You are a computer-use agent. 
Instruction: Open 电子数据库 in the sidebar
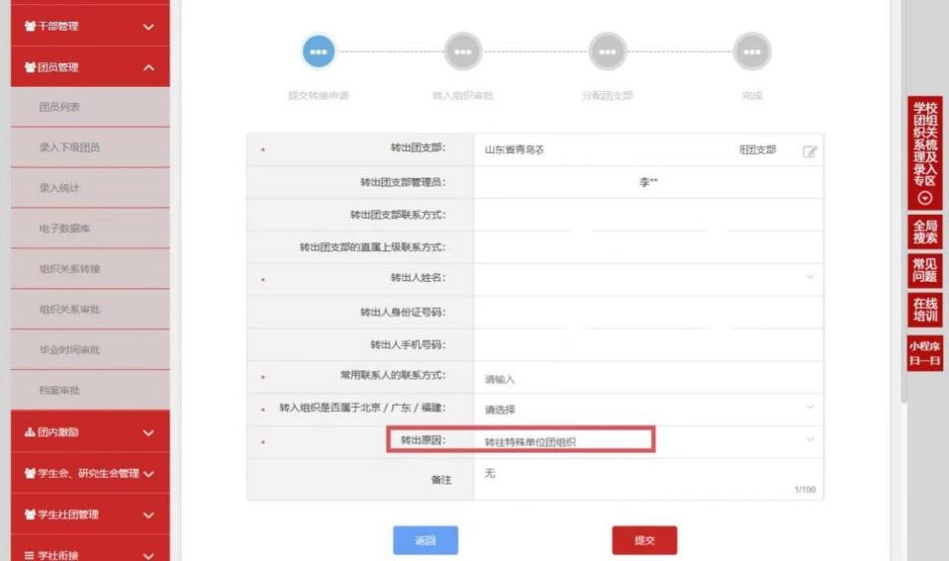[90, 229]
